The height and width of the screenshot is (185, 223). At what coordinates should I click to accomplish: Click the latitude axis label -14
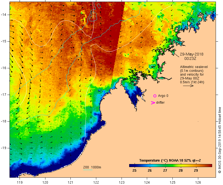pos(4,15)
